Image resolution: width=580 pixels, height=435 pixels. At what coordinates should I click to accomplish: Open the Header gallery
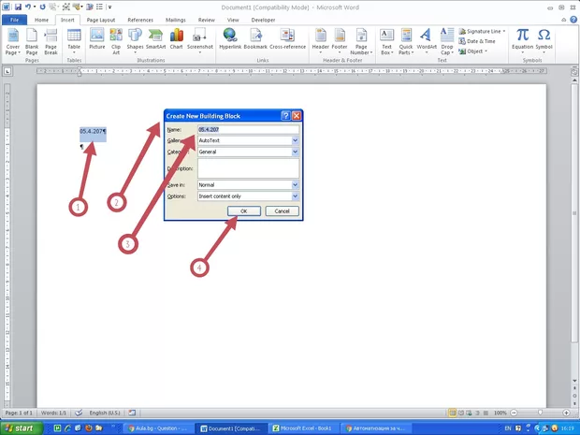point(320,40)
